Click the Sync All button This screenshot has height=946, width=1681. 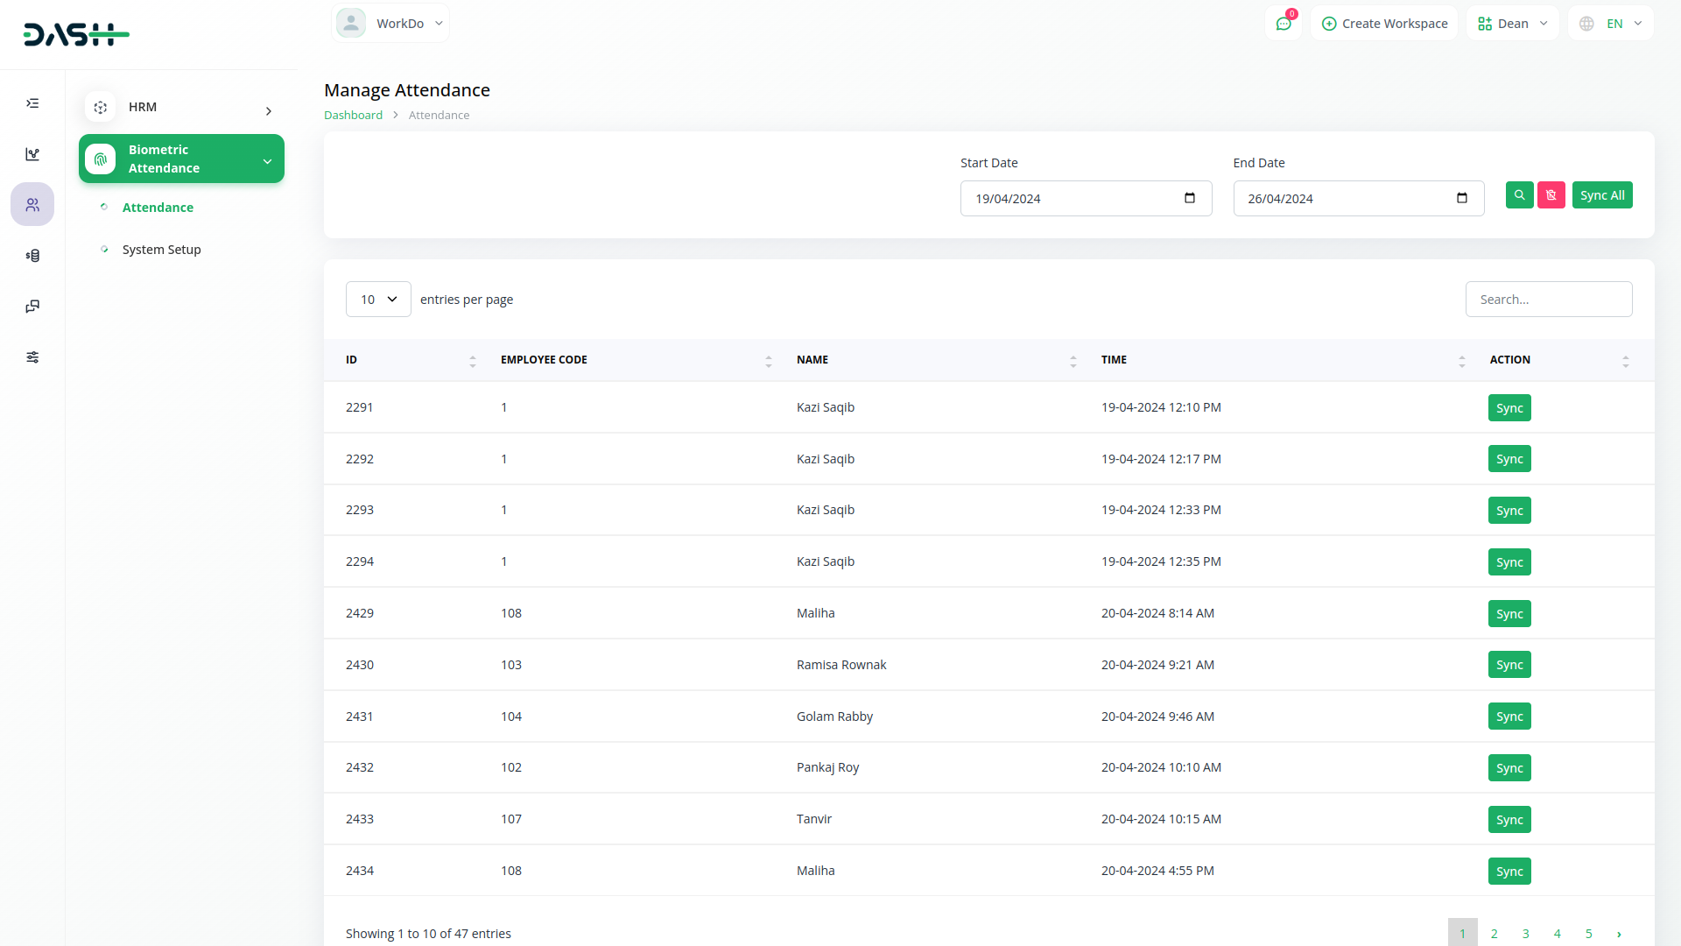pyautogui.click(x=1601, y=195)
